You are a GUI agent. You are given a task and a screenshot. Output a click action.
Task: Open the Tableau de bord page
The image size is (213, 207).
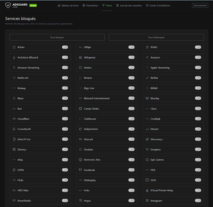68,6
